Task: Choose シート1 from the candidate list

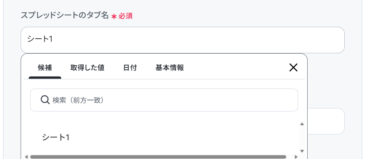Action: (56, 137)
